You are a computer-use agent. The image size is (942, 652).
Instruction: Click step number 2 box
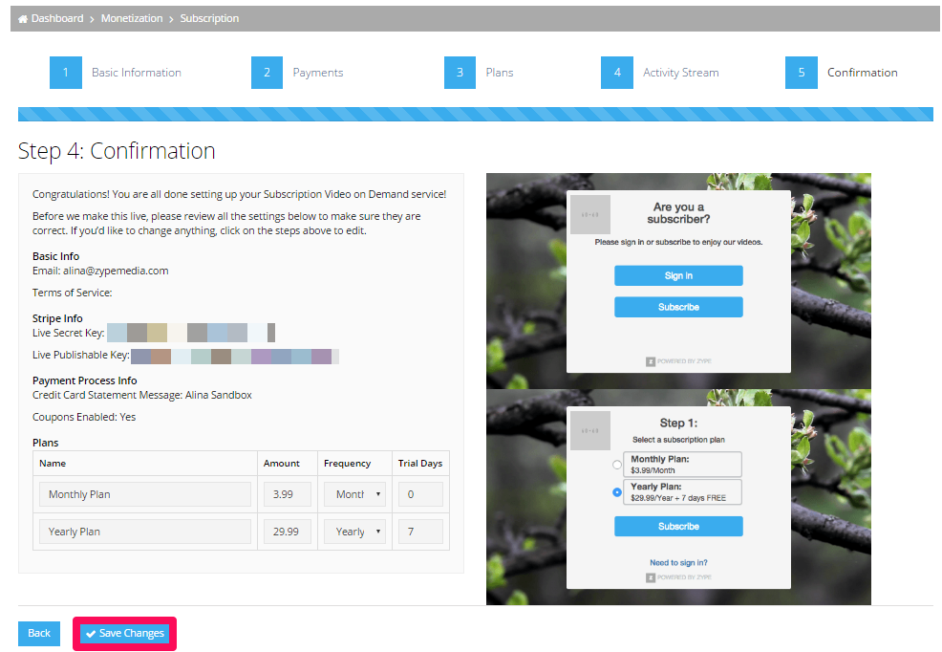(x=267, y=73)
